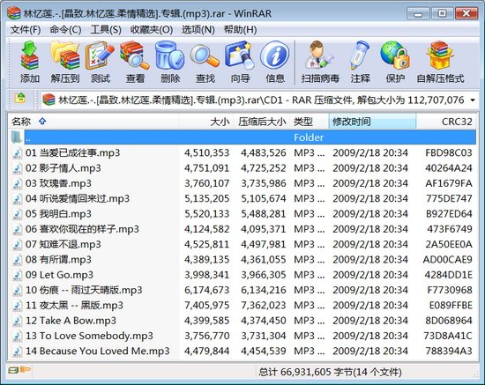The width and height of the screenshot is (485, 385).
Task: Open the 命令(C) menu
Action: point(65,30)
